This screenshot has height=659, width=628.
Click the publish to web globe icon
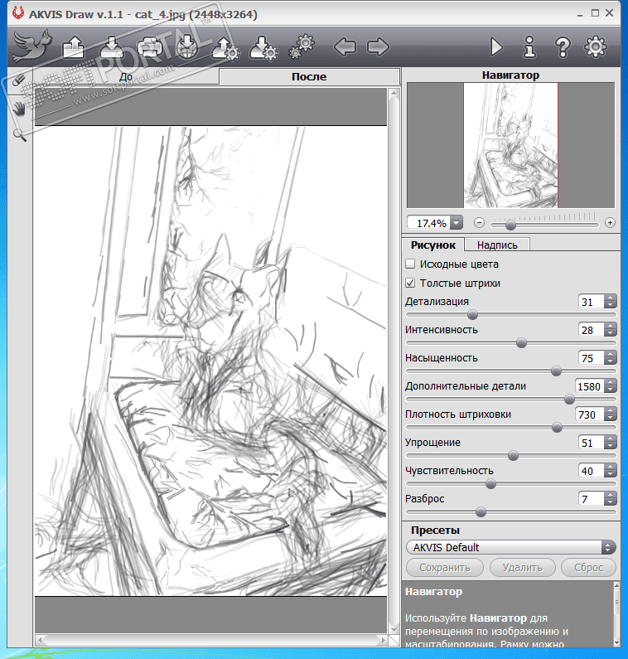click(187, 46)
